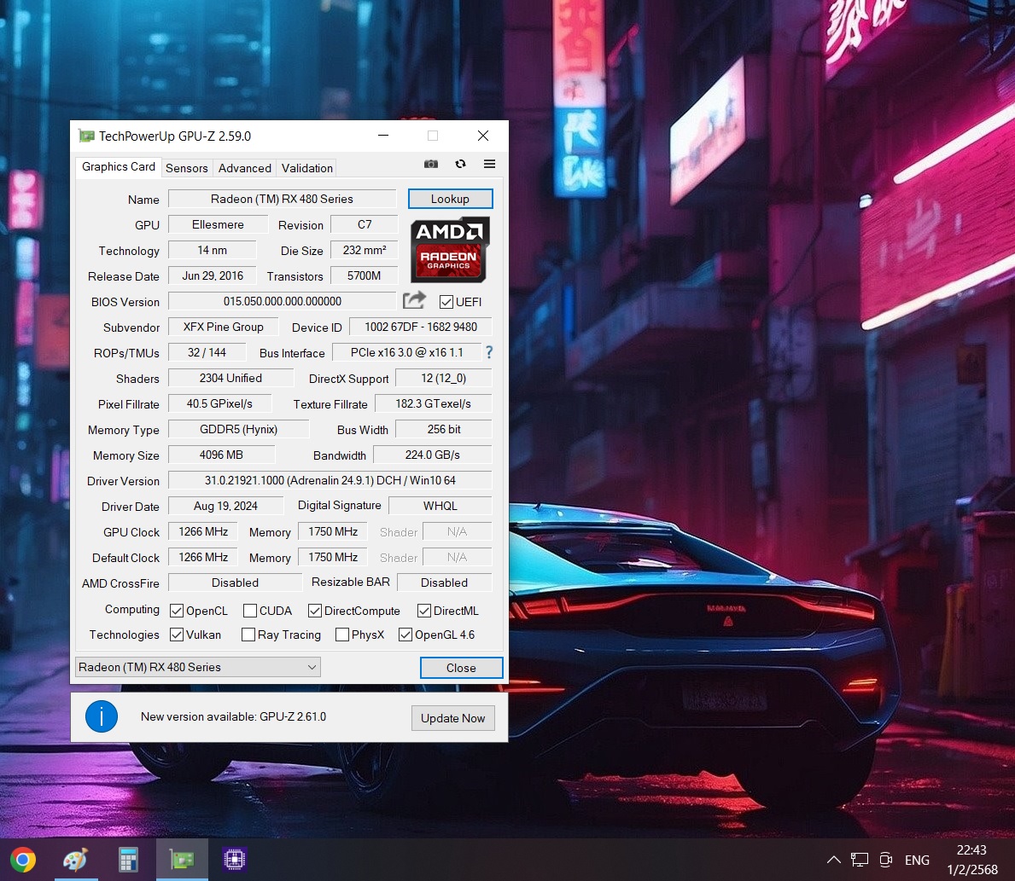Click the Update Now button
The height and width of the screenshot is (881, 1015).
pos(452,718)
